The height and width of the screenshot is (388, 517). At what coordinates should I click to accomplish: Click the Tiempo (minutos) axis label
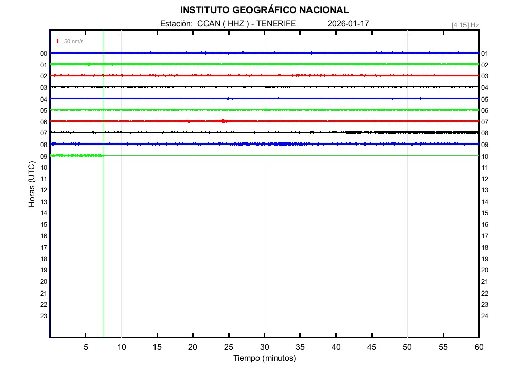click(264, 358)
